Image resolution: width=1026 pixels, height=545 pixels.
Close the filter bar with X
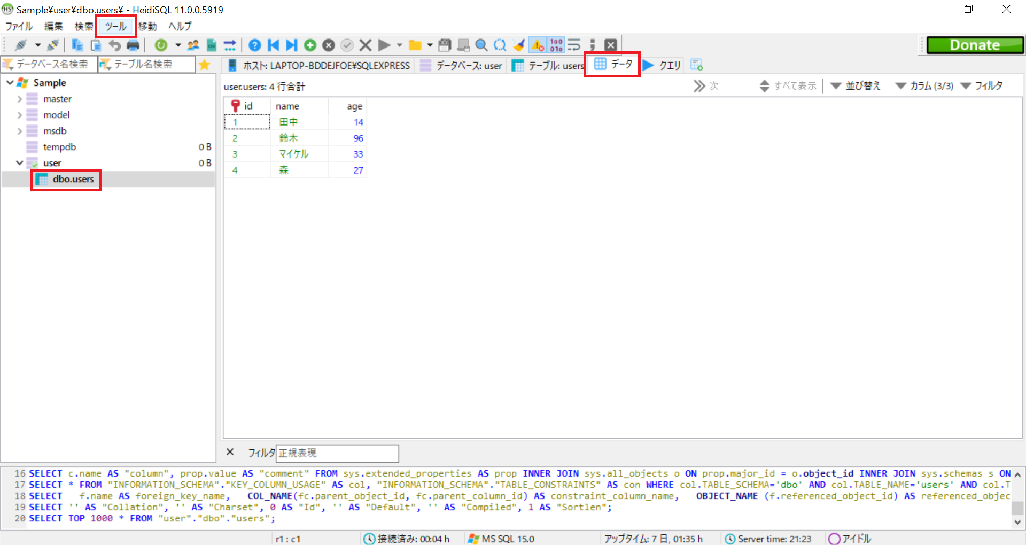[x=230, y=452]
